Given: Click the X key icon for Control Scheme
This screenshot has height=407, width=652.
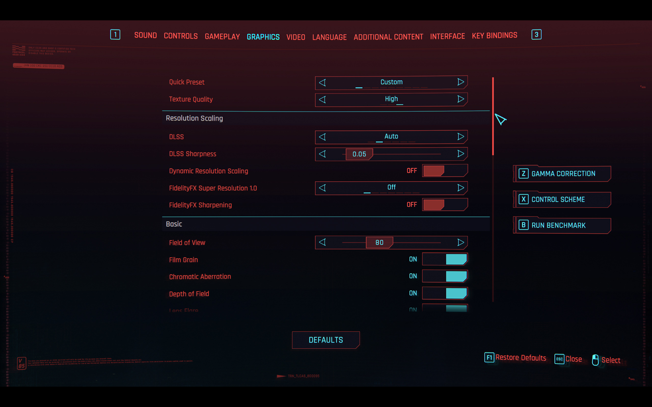Looking at the screenshot, I should 523,199.
